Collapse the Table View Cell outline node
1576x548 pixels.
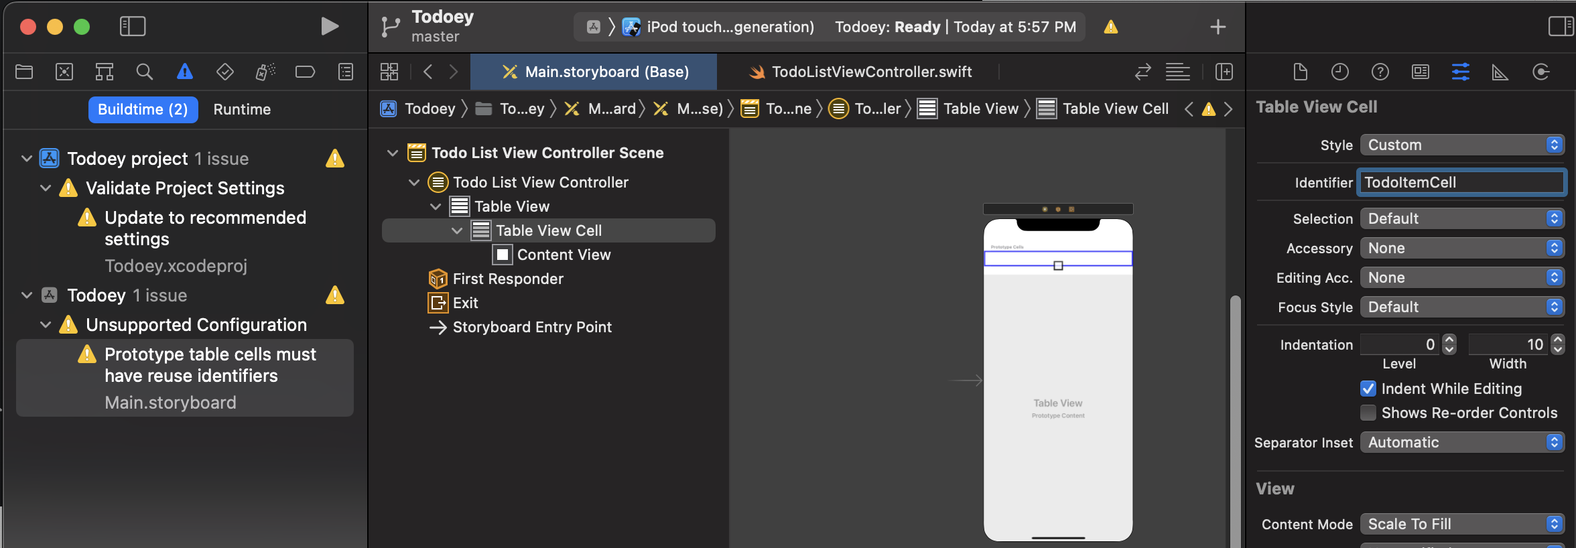tap(457, 230)
